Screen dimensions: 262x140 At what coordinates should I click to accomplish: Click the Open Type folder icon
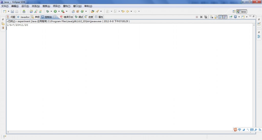tap(93, 11)
